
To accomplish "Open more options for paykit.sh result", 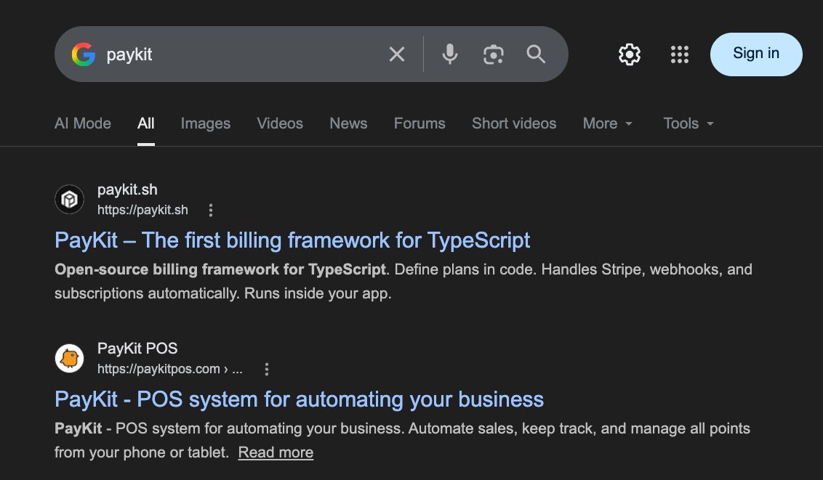I will 210,210.
